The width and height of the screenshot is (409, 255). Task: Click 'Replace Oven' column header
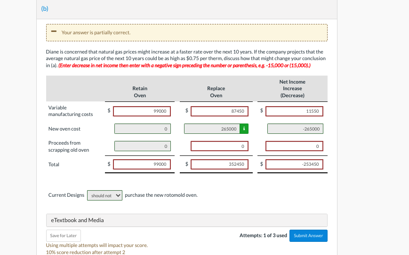coord(216,92)
